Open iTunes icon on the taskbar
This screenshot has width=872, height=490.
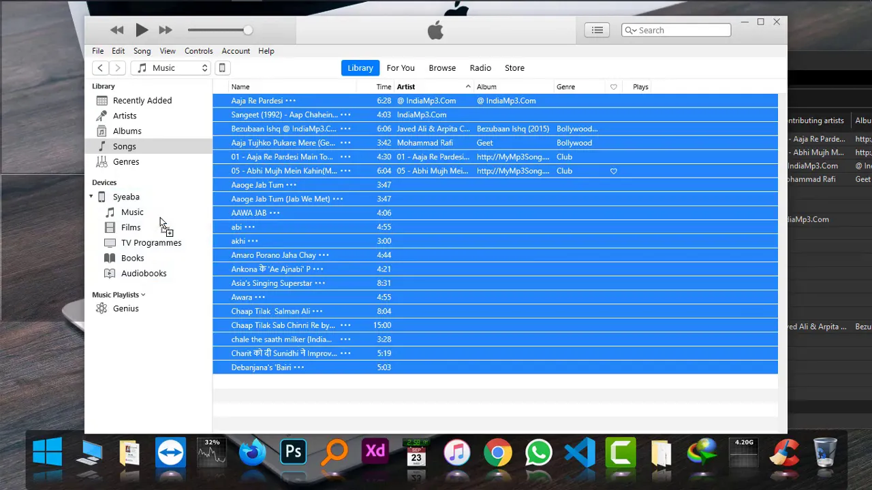457,452
